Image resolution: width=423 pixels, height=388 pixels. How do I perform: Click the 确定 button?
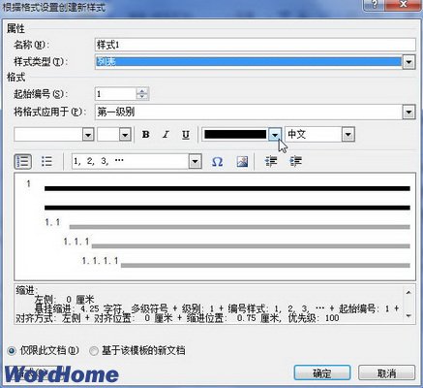[322, 373]
